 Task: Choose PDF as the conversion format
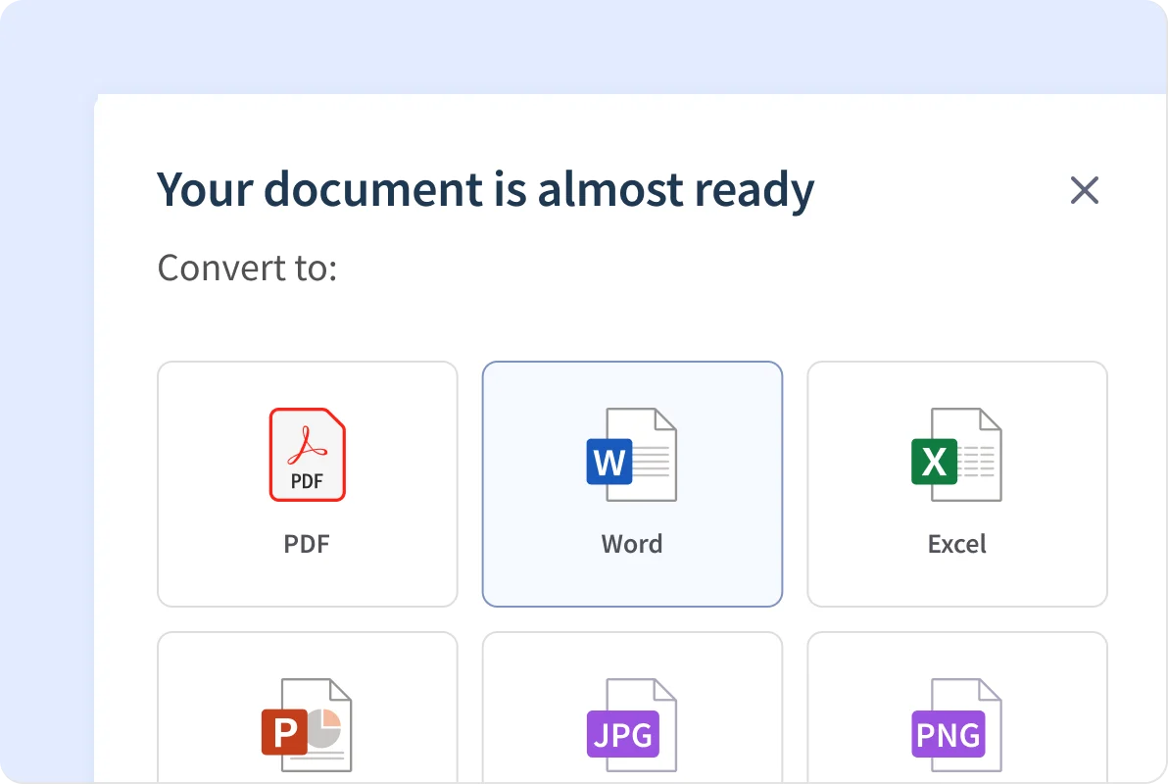pyautogui.click(x=307, y=483)
